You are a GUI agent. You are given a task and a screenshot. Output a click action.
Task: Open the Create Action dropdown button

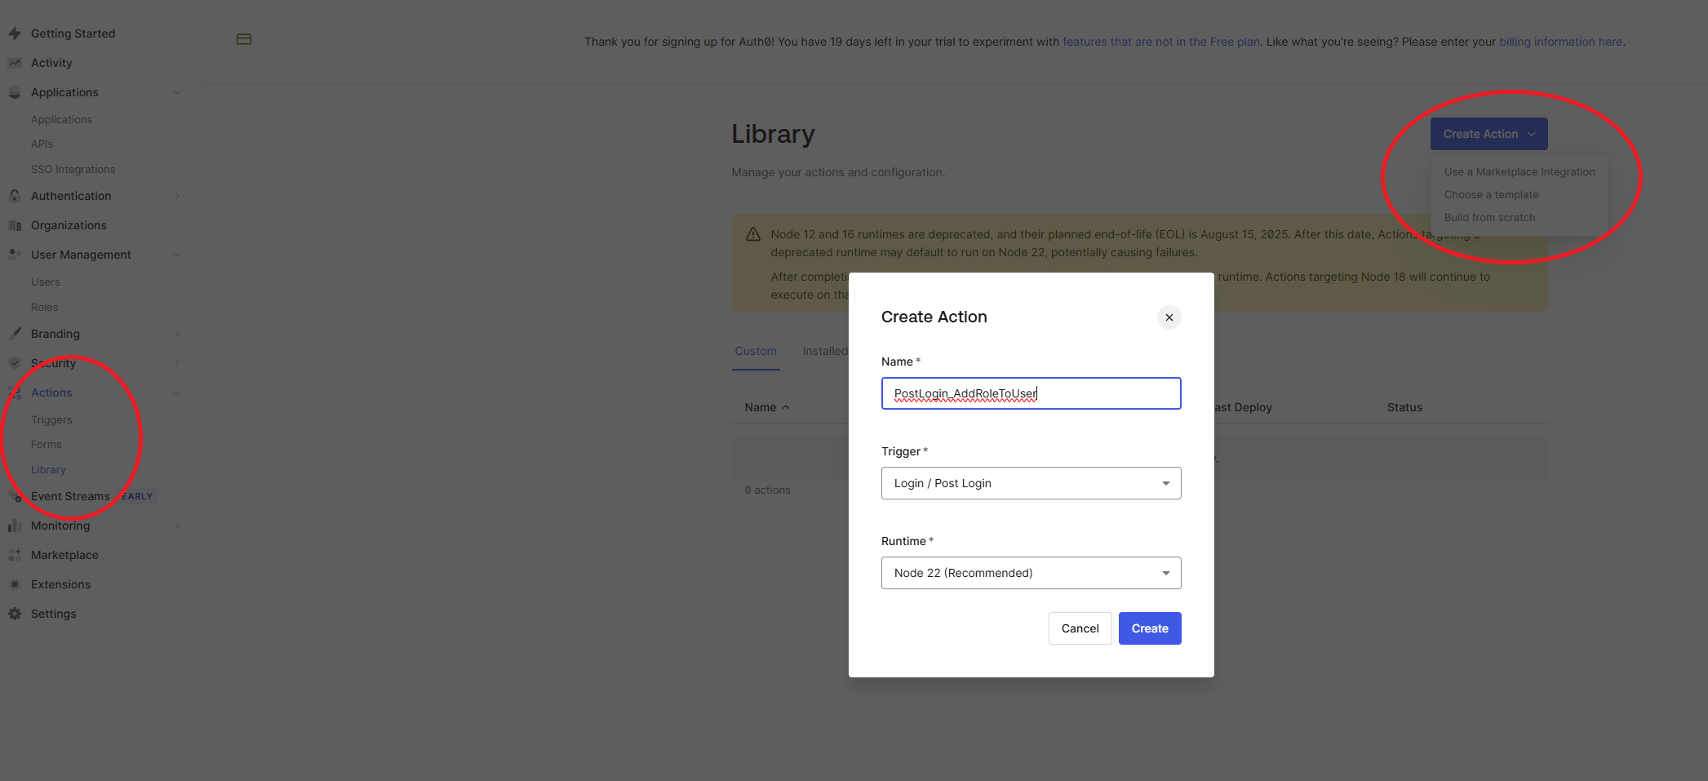tap(1488, 134)
